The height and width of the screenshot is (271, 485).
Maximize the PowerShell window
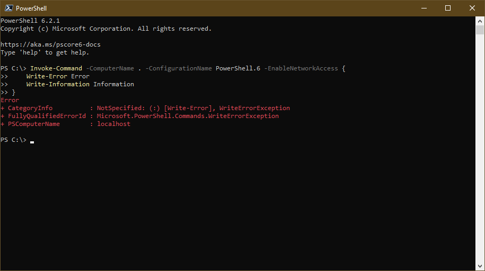click(447, 8)
